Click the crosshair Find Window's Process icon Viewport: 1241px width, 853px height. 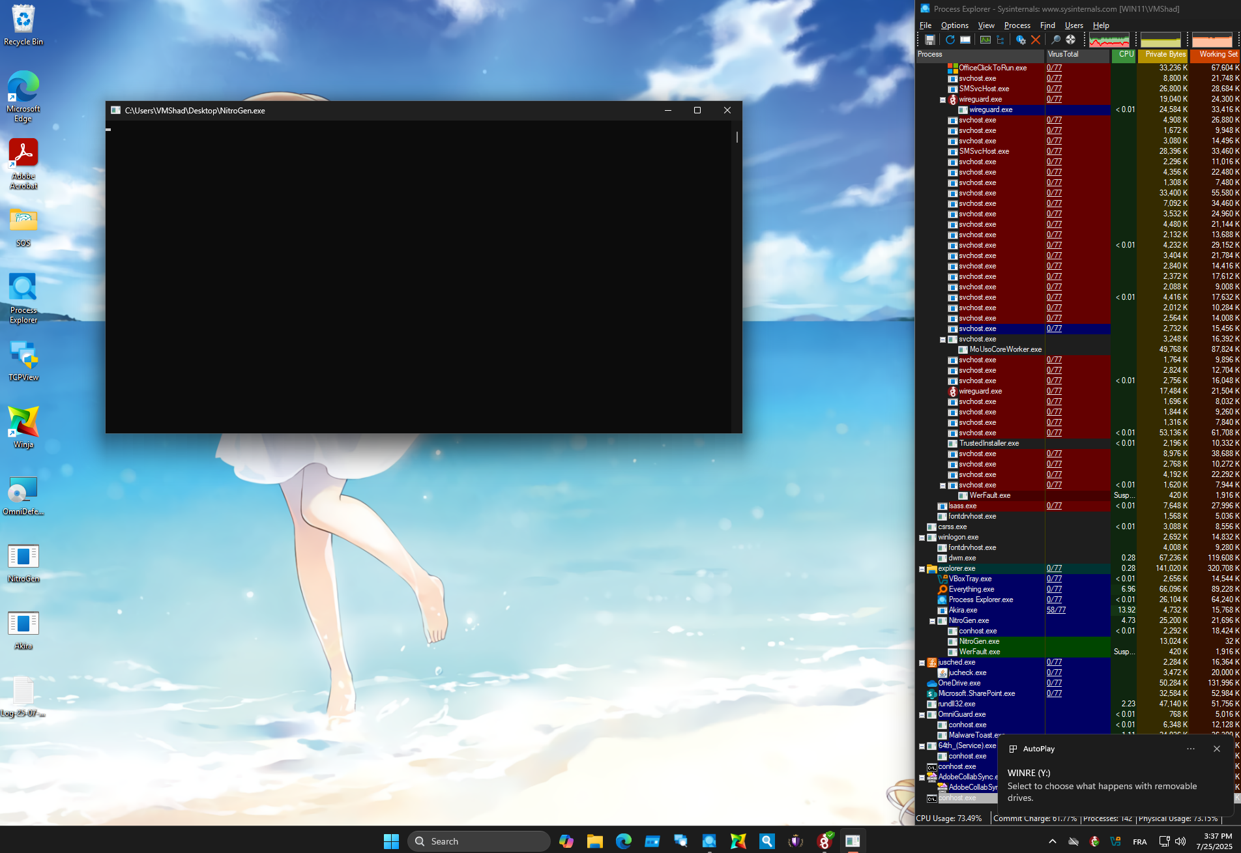tap(1071, 40)
